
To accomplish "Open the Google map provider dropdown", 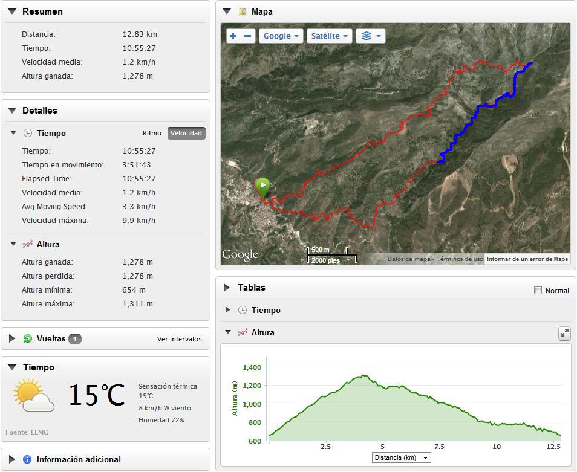I will tap(281, 36).
